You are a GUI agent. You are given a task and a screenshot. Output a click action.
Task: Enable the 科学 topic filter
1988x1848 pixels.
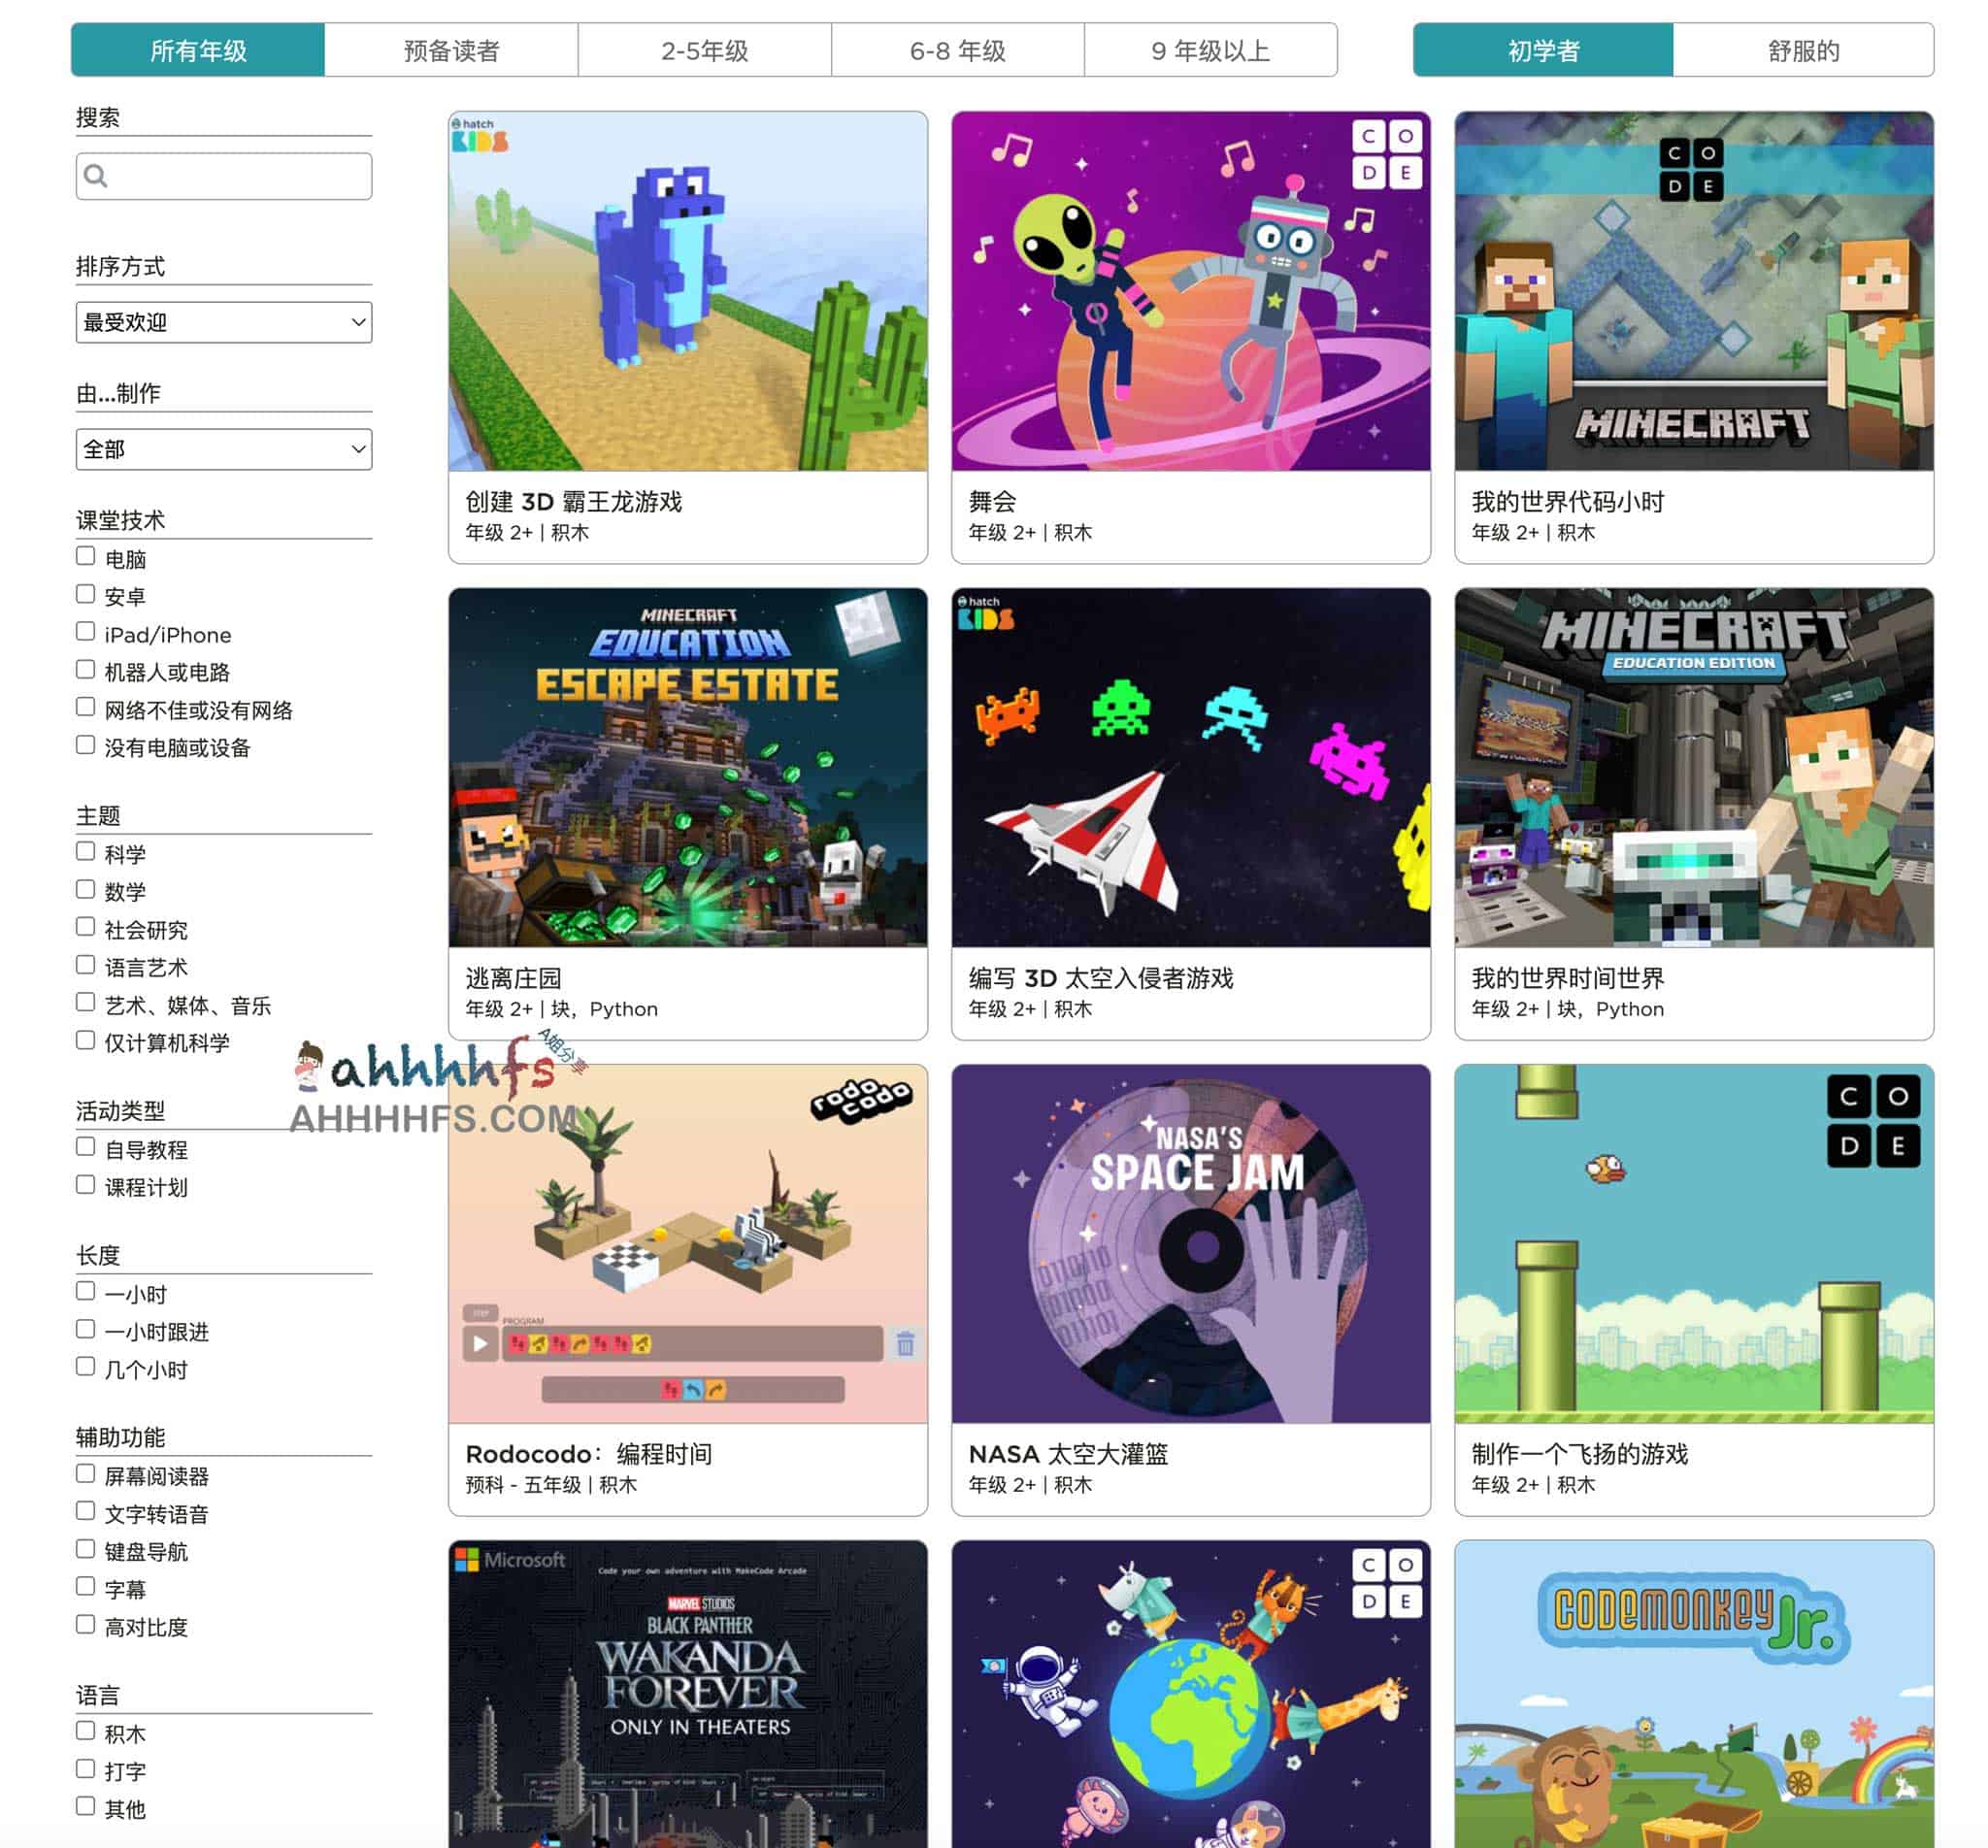85,851
